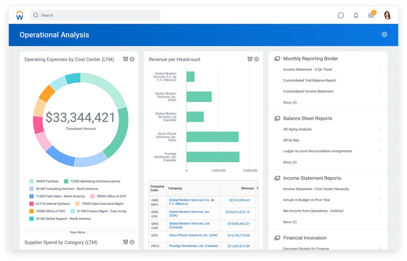Image resolution: width=407 pixels, height=261 pixels.
Task: Open the AR by Rep report
Action: point(291,140)
